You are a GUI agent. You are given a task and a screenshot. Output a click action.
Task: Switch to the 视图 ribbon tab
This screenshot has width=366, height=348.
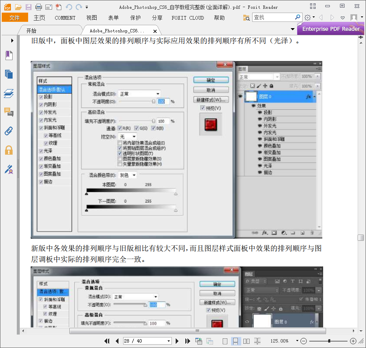[92, 18]
